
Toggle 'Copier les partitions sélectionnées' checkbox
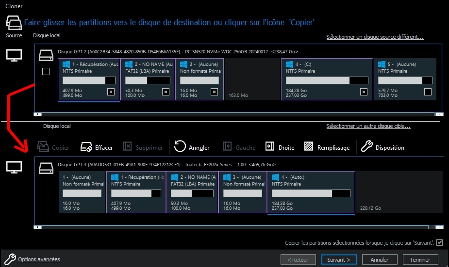pos(440,242)
